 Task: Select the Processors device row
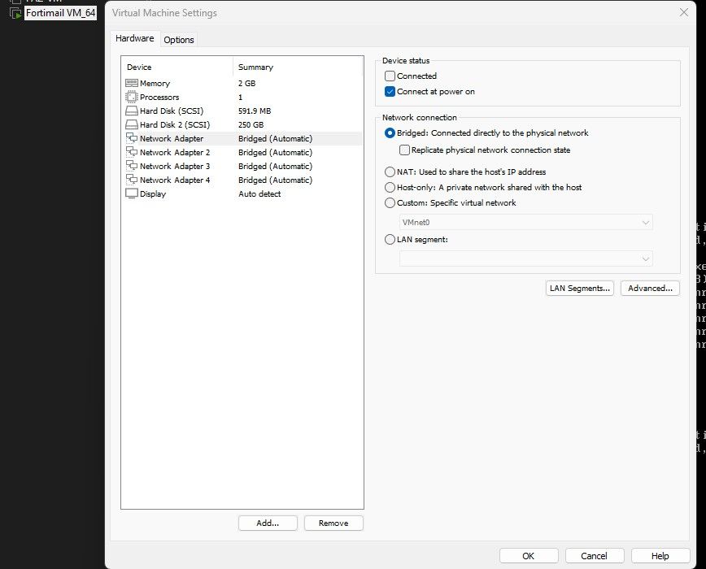click(x=243, y=98)
